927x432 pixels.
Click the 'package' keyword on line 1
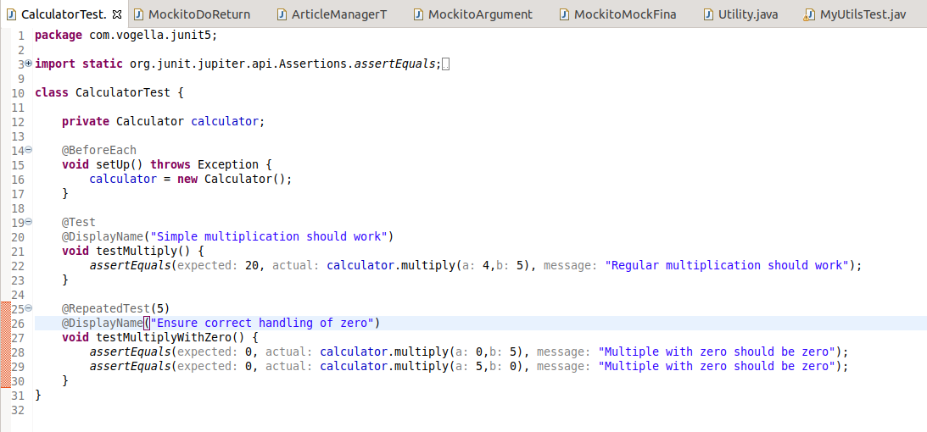click(59, 36)
